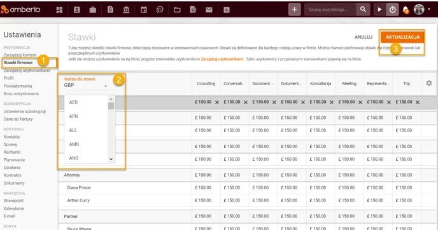Click the Attorney position row
This screenshot has height=230, width=438.
(72, 175)
